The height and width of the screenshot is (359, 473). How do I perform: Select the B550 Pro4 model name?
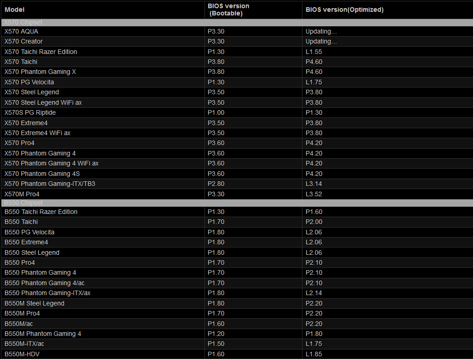20,262
